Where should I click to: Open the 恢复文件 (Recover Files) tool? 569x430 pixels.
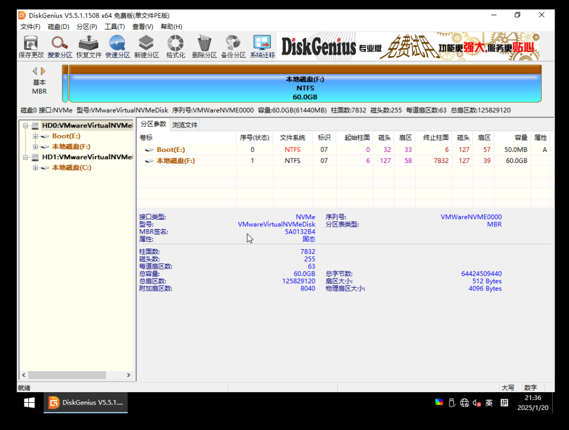coord(88,47)
